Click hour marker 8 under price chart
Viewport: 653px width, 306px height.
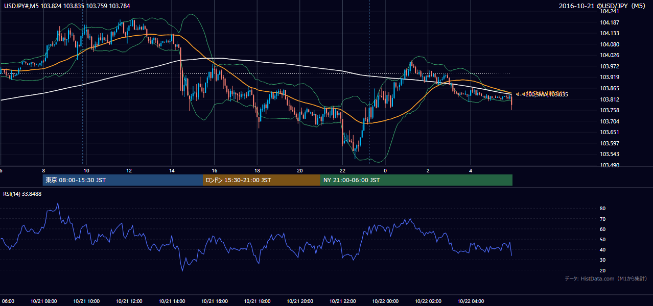pos(43,171)
